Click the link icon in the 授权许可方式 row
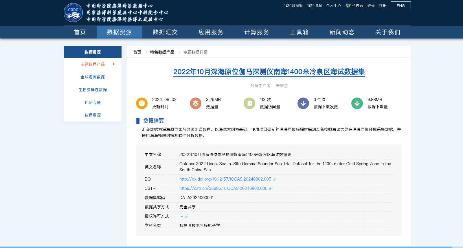 click(x=187, y=216)
